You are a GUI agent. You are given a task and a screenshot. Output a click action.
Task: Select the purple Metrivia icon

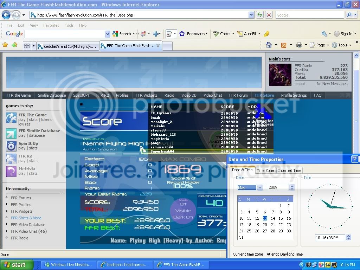point(11,171)
